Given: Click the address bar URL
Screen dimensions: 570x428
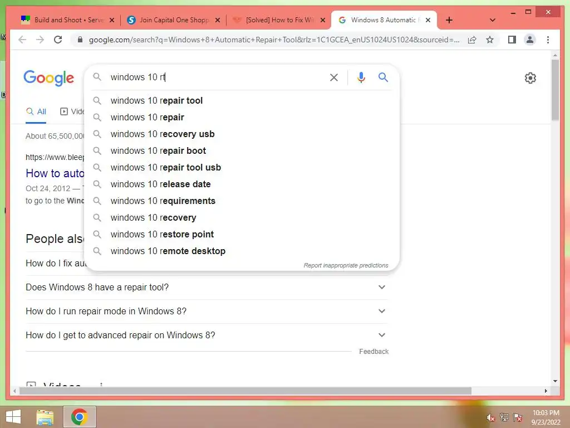Looking at the screenshot, I should pos(274,40).
